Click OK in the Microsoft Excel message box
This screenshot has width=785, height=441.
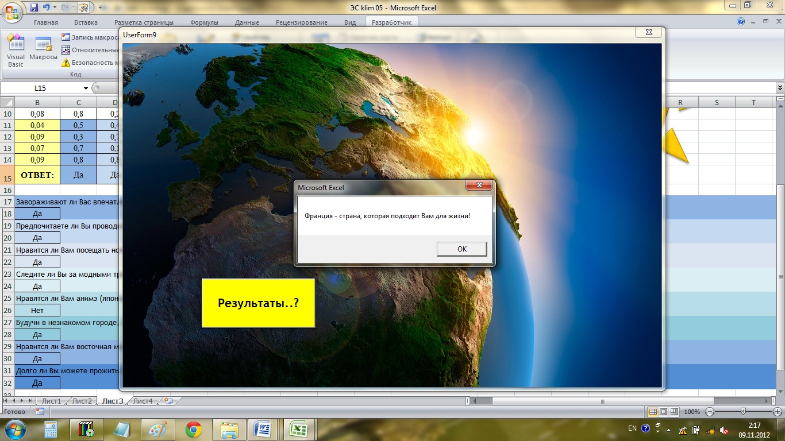(x=461, y=249)
